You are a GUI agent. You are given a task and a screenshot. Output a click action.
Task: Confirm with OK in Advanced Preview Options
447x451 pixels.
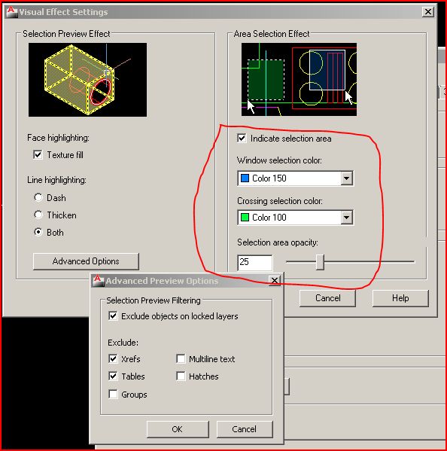(x=178, y=429)
